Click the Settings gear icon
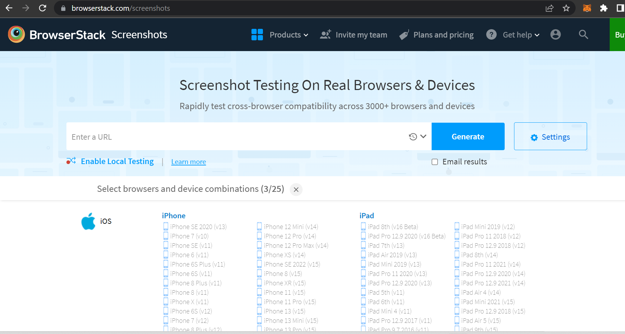 click(534, 138)
